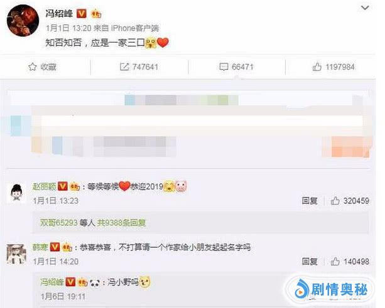Click the 1月1日 13:20 post timestamp
This screenshot has height=308, width=385.
[x=68, y=28]
